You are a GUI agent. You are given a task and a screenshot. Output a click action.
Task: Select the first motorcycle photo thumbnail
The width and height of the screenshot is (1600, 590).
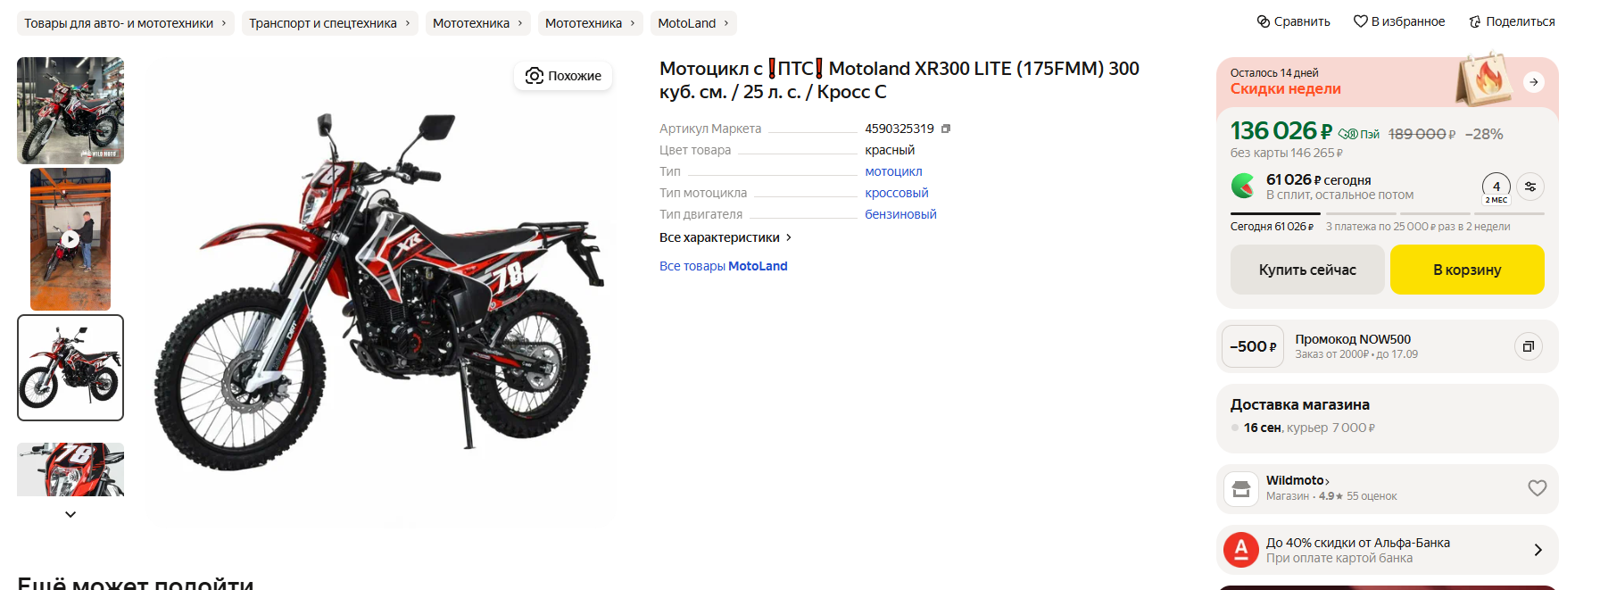click(70, 111)
